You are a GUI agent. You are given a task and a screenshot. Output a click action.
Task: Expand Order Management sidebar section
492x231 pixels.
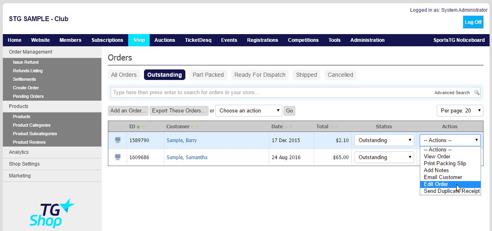click(x=52, y=52)
